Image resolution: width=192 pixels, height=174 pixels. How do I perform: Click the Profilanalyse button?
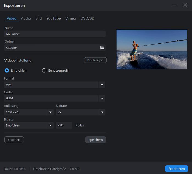95,60
